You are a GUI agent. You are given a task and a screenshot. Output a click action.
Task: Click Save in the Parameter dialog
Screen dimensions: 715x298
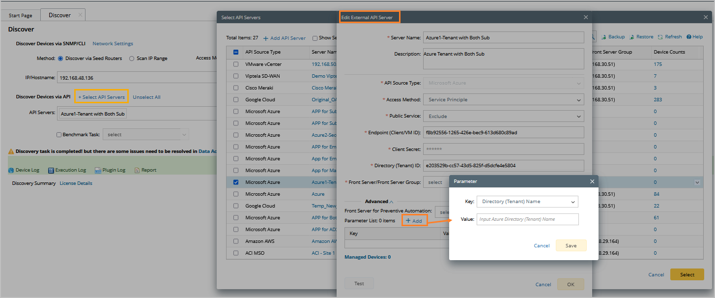point(571,246)
